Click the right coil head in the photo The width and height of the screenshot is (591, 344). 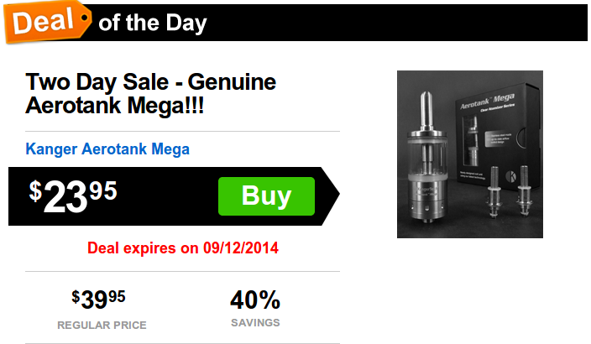point(524,191)
